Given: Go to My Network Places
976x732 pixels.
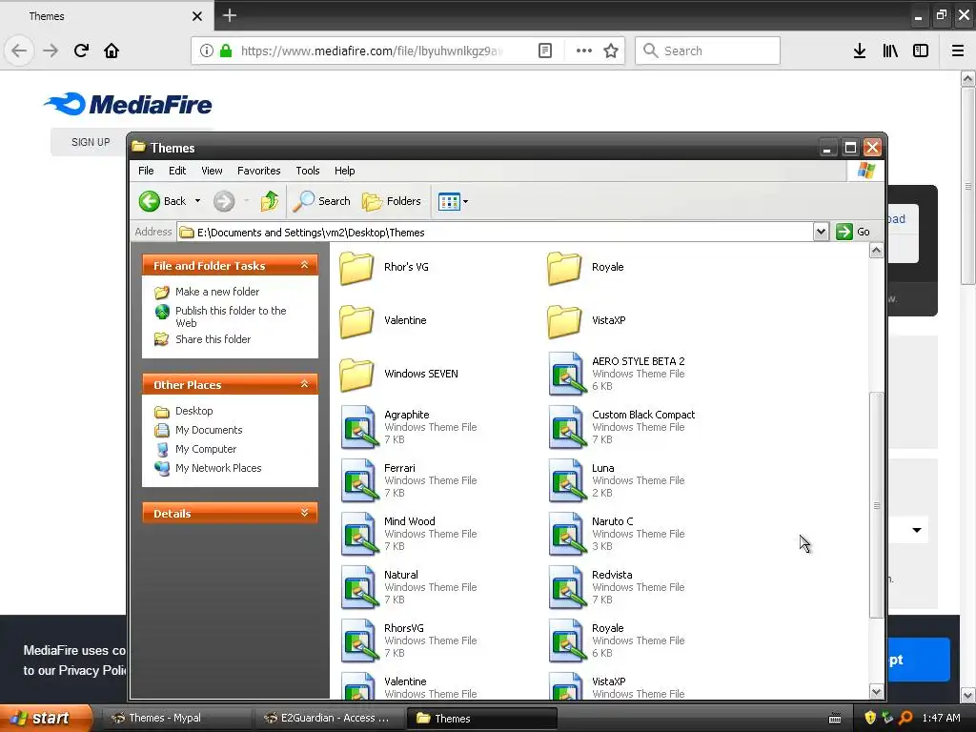Looking at the screenshot, I should point(218,468).
